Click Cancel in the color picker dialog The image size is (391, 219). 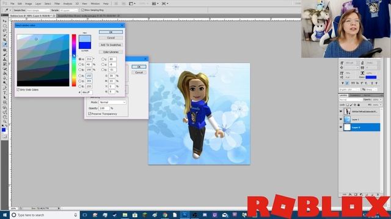(111, 38)
